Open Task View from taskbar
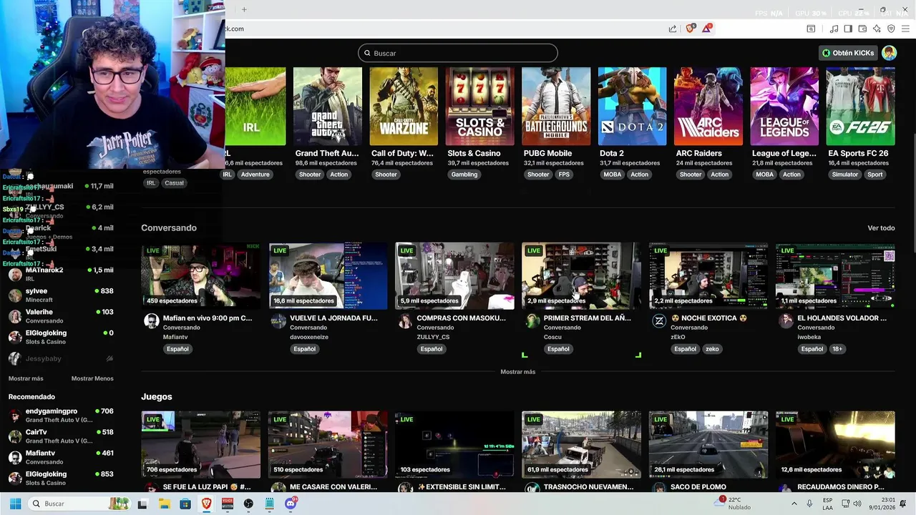Viewport: 916px width, 515px height. coord(142,504)
